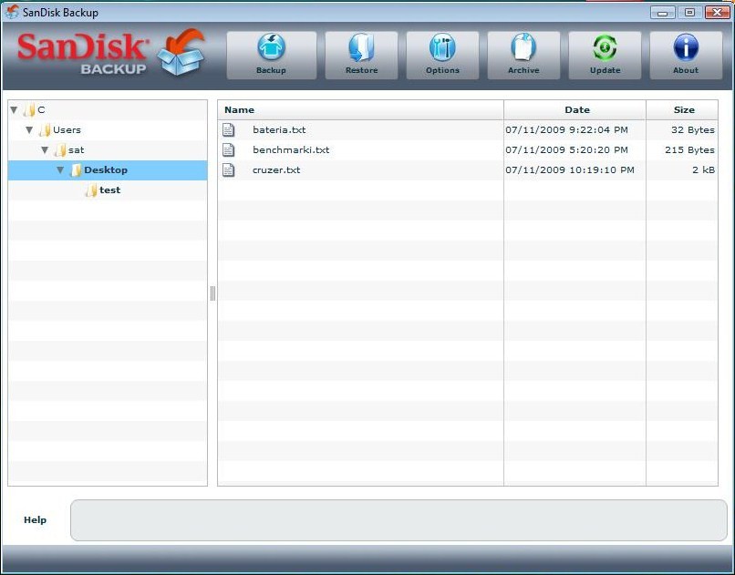Click the 32 Bytes size cell
The image size is (735, 575).
[693, 129]
